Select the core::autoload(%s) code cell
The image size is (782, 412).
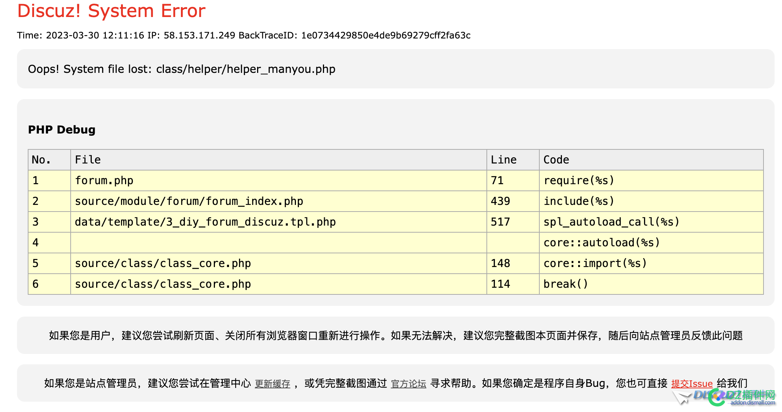tap(651, 243)
